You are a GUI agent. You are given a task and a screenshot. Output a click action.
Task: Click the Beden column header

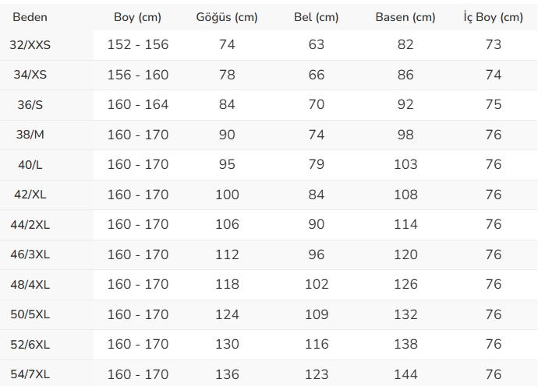pyautogui.click(x=30, y=17)
